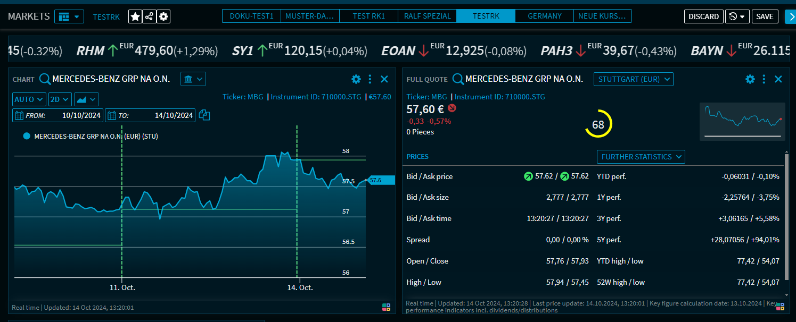Screen dimensions: 796x322
Task: Switch to the DOKU-TEST1 tab
Action: pos(251,16)
